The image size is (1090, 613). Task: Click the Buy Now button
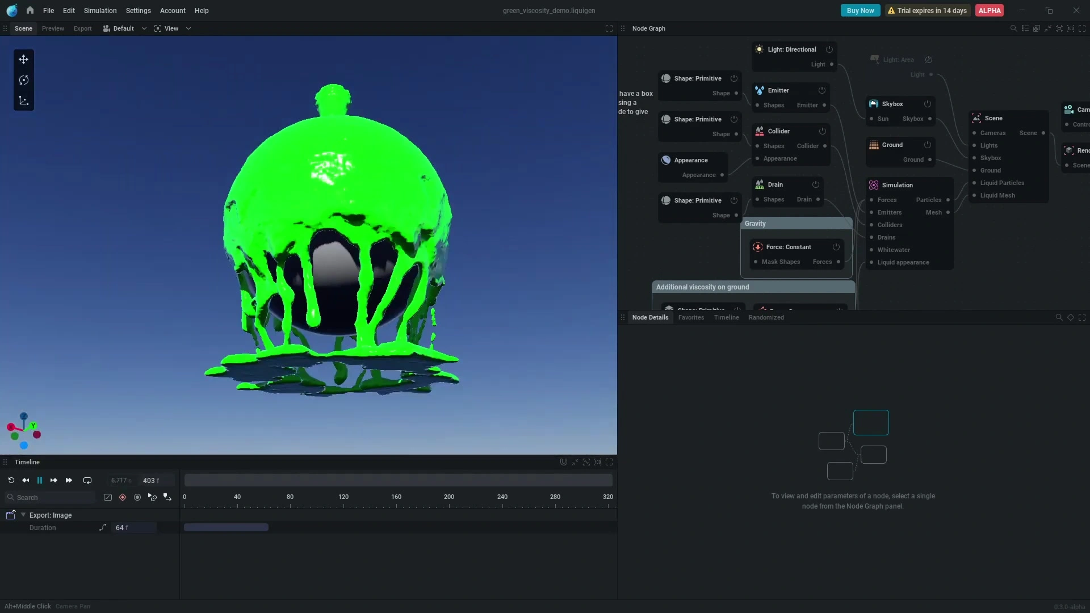[860, 10]
